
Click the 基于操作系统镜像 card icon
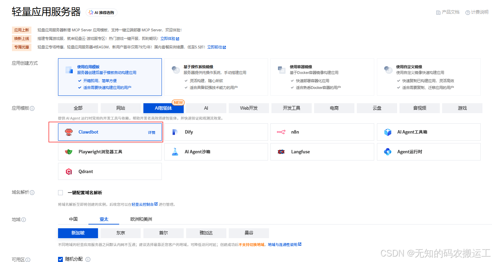coord(176,70)
